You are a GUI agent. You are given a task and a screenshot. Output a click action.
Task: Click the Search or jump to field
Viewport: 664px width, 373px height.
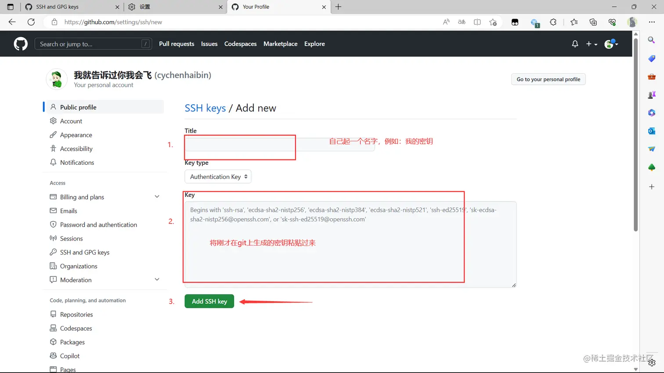93,44
